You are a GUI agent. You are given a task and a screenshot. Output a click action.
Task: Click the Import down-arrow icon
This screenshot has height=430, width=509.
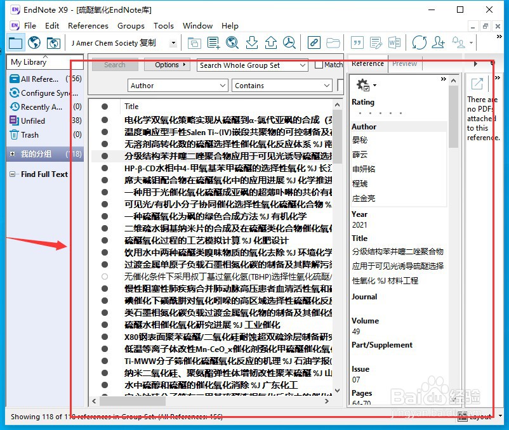251,42
